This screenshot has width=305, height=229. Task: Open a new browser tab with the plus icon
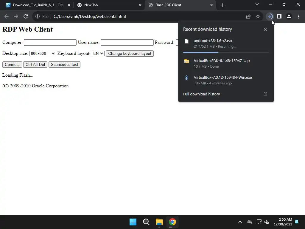click(223, 5)
